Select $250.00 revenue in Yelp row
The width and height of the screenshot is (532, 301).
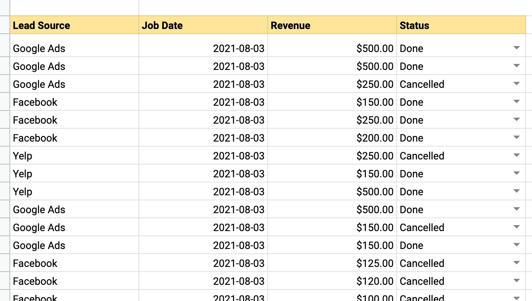(332, 156)
